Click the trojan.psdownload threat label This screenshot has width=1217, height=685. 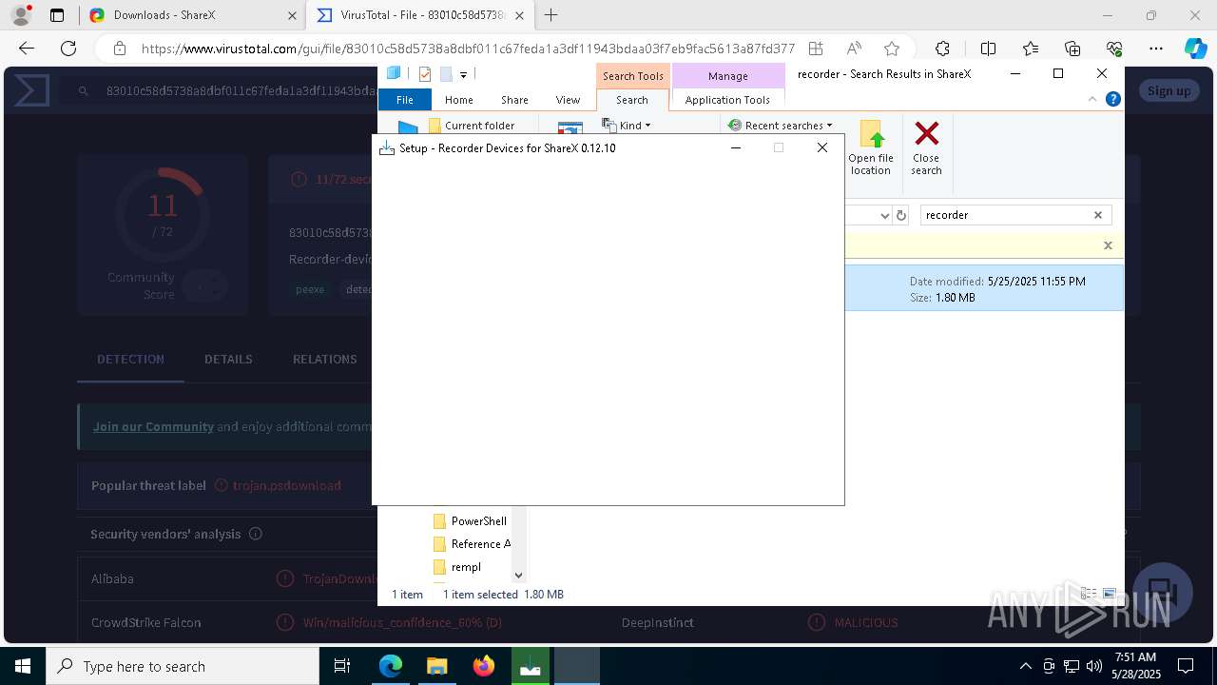pos(286,485)
